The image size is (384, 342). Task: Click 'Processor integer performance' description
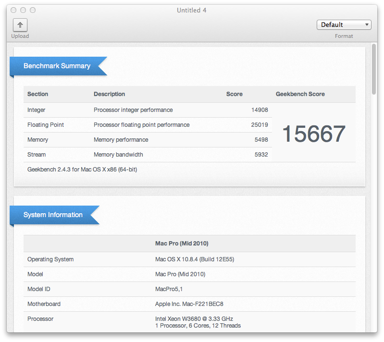[x=133, y=110]
